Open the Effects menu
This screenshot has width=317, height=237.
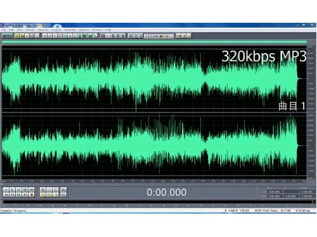[x=30, y=30]
